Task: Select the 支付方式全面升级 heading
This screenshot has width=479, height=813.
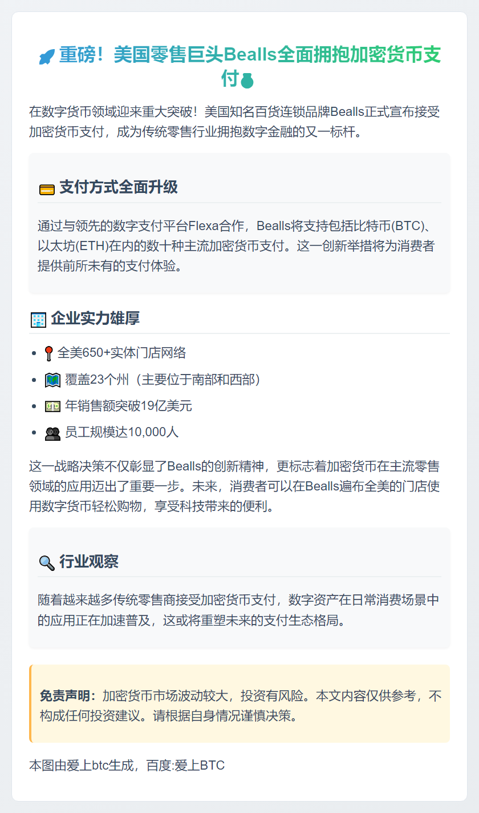Action: tap(119, 187)
